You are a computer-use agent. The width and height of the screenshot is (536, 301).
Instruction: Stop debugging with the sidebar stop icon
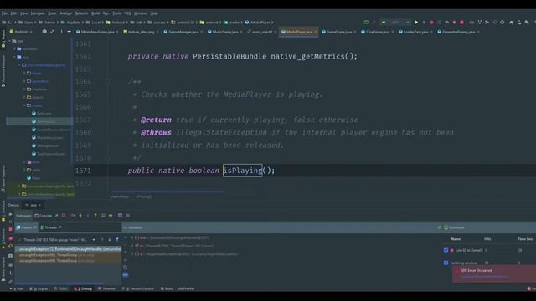[x=10, y=230]
